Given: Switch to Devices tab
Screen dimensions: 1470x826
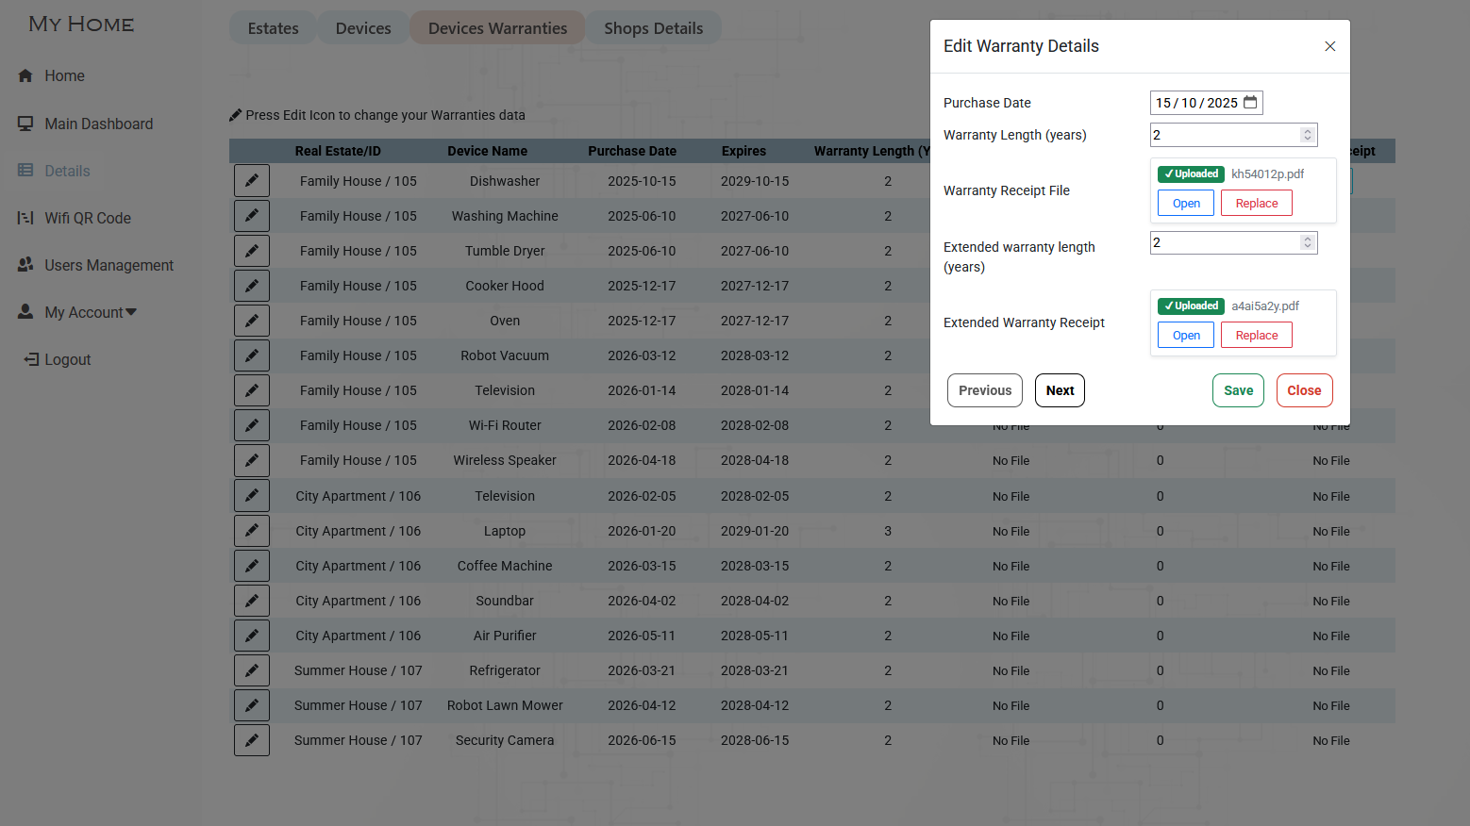Looking at the screenshot, I should 363,28.
